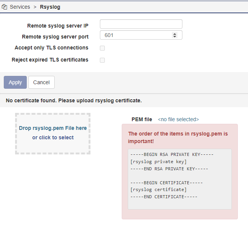Click the Services breadcrumb icon
Image resolution: width=248 pixels, height=225 pixels.
5,7
